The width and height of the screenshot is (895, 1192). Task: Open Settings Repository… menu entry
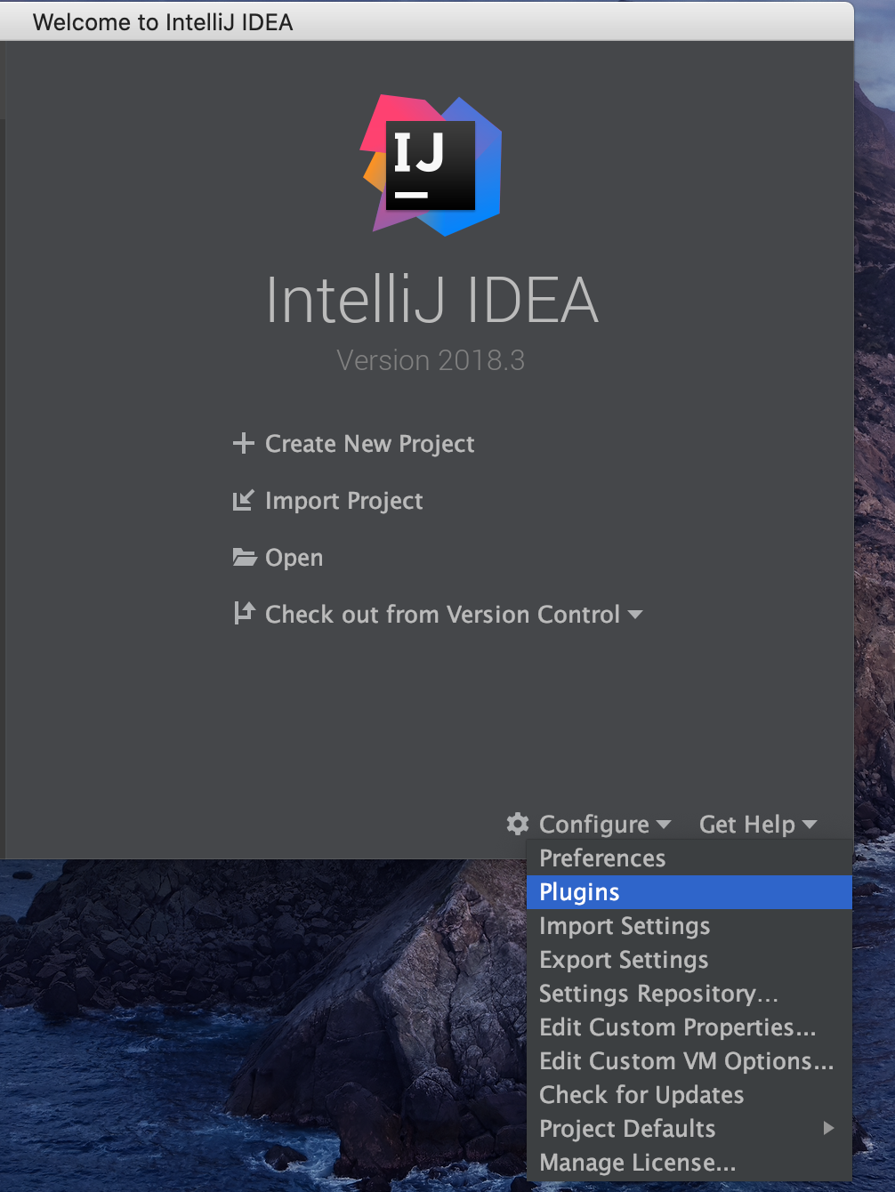689,994
